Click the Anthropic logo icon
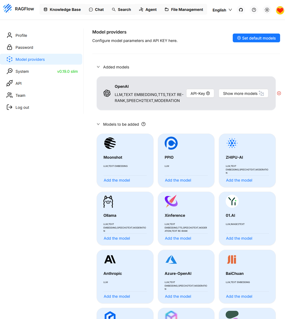This screenshot has height=319, width=285. click(110, 259)
